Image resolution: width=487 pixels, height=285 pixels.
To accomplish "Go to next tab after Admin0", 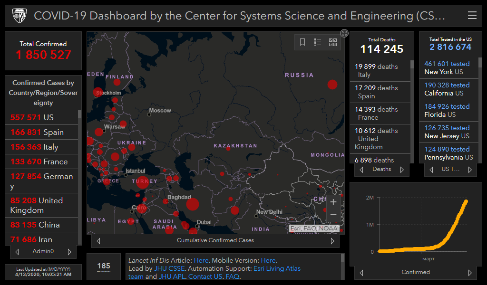I will [69, 252].
